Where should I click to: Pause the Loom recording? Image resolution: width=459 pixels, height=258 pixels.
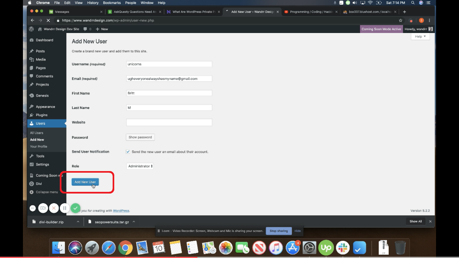65,208
